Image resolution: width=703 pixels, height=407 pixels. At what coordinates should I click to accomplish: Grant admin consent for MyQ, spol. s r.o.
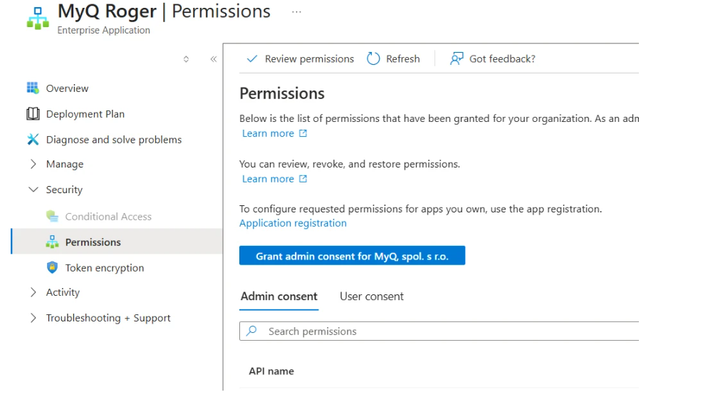(x=352, y=256)
